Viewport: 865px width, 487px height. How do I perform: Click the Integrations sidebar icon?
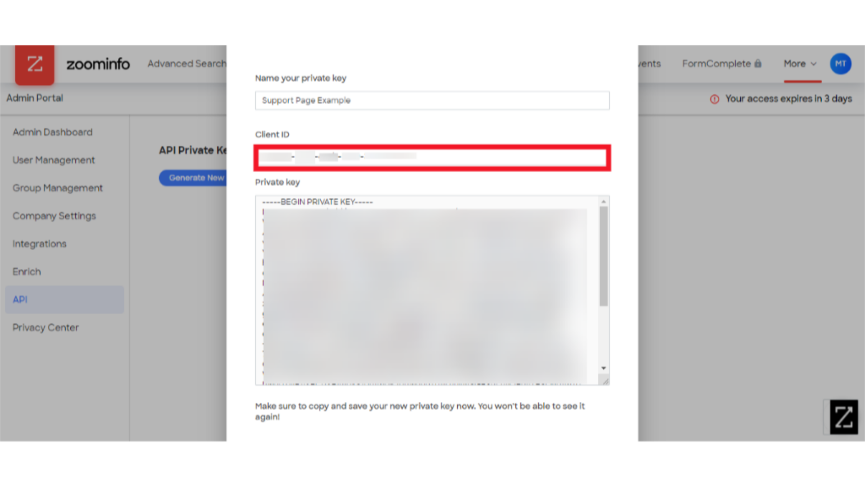[x=40, y=243]
